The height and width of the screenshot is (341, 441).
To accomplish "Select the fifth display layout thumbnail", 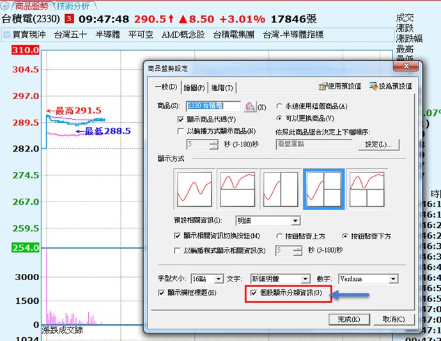I will click(x=366, y=189).
